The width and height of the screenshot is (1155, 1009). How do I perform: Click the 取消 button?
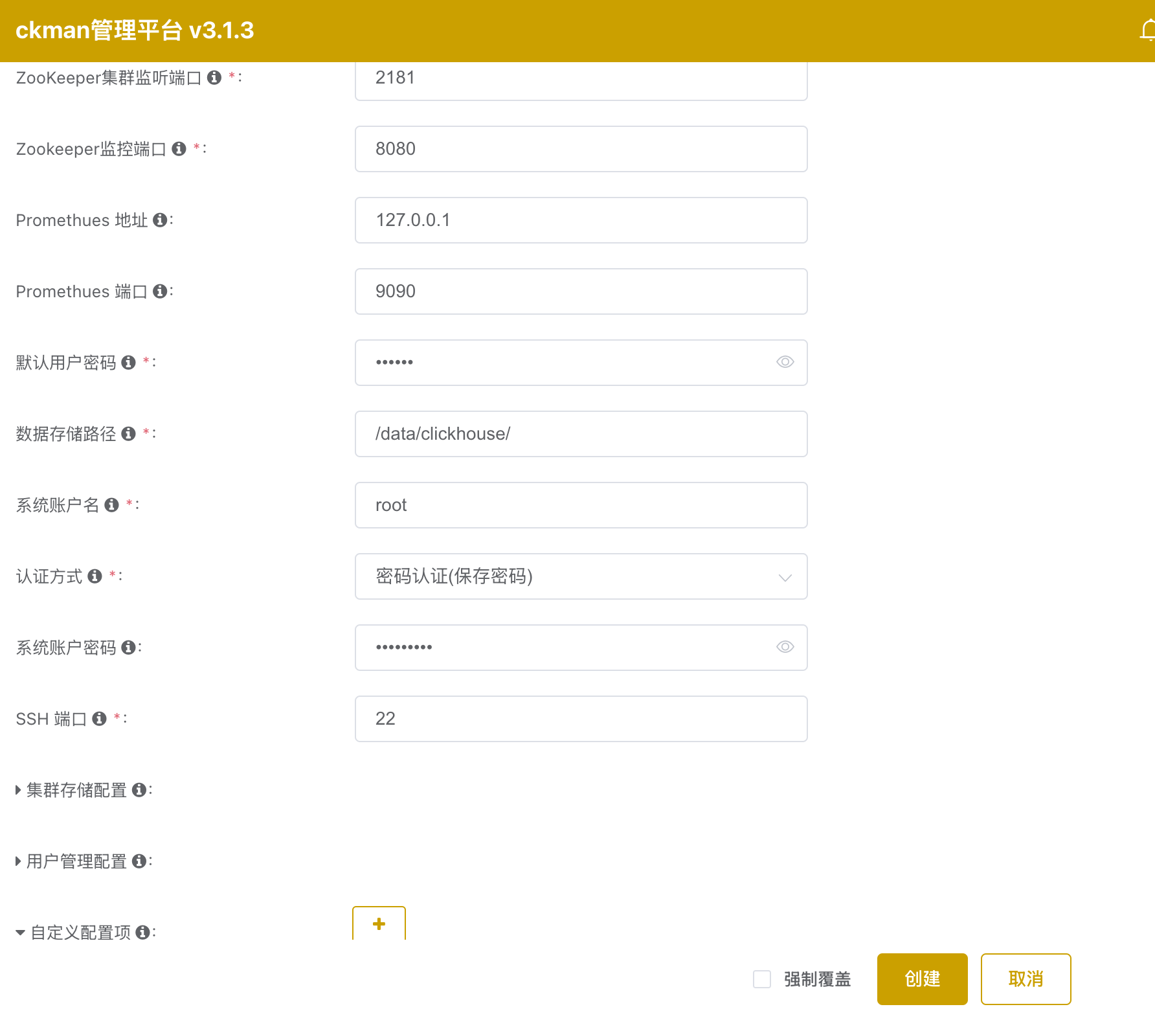1026,979
